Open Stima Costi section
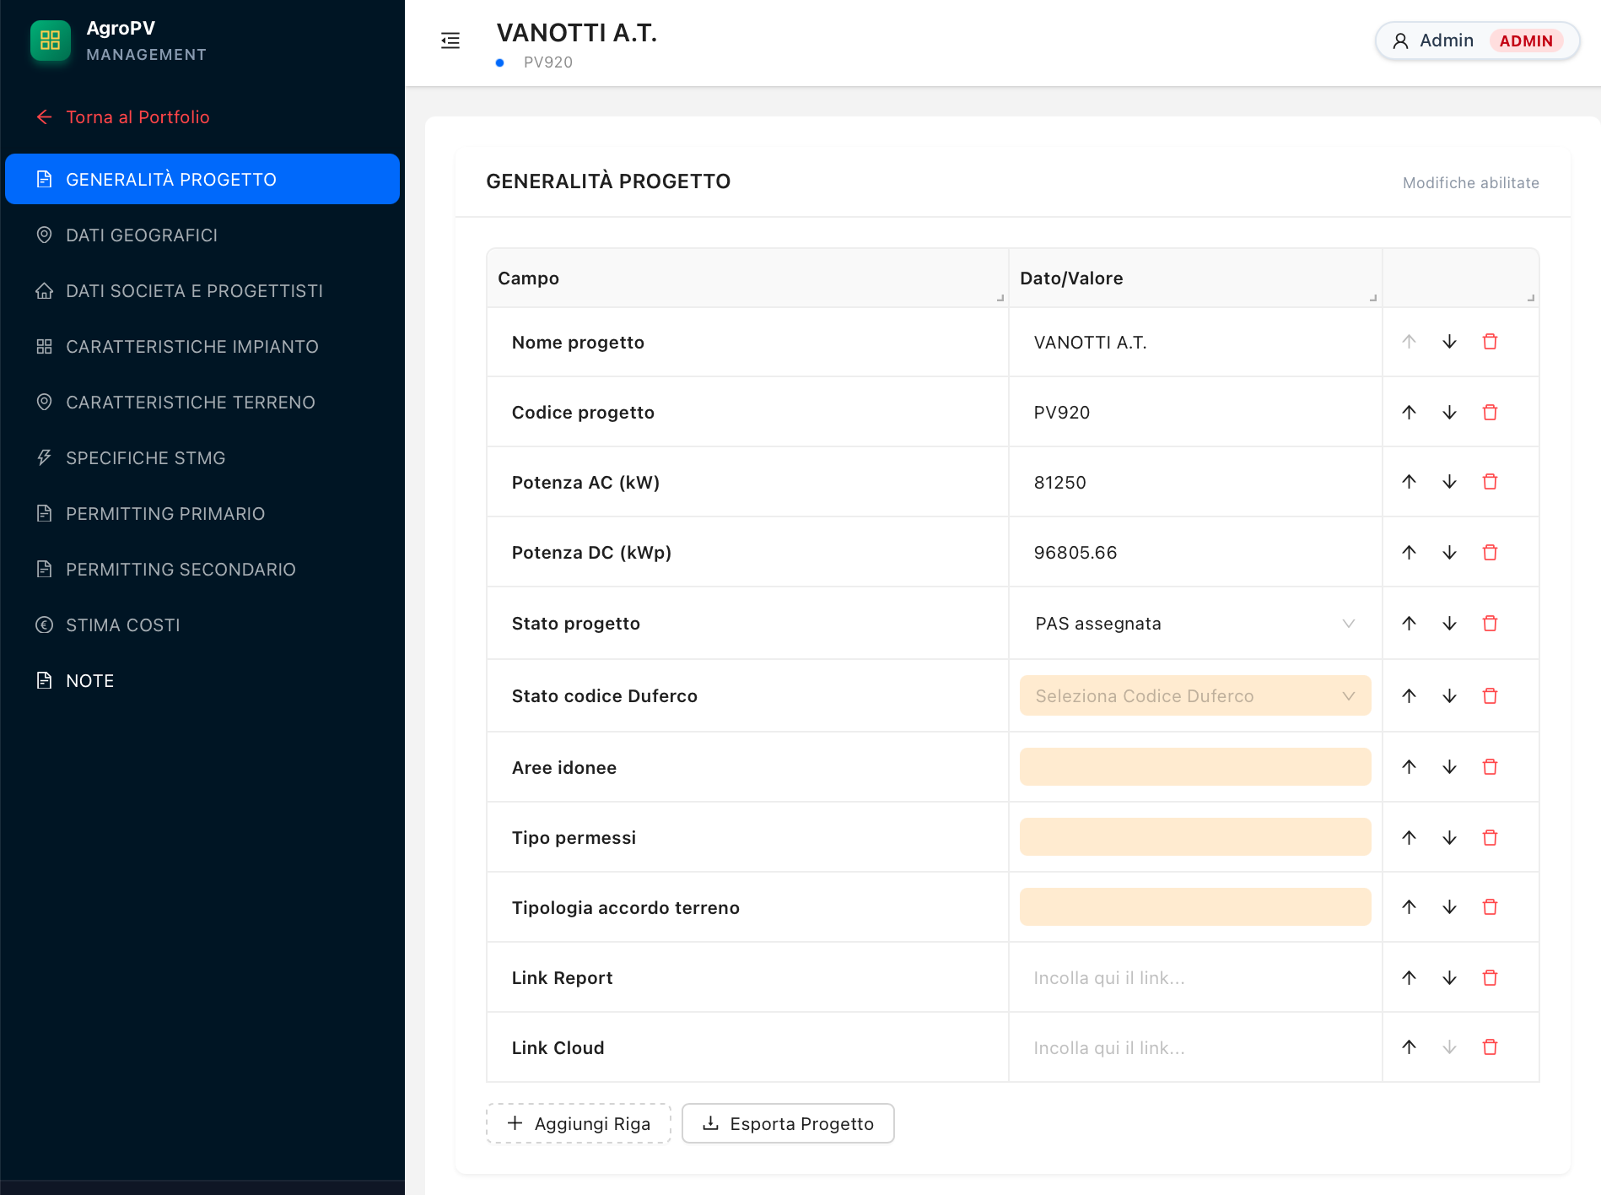This screenshot has height=1195, width=1601. [202, 625]
